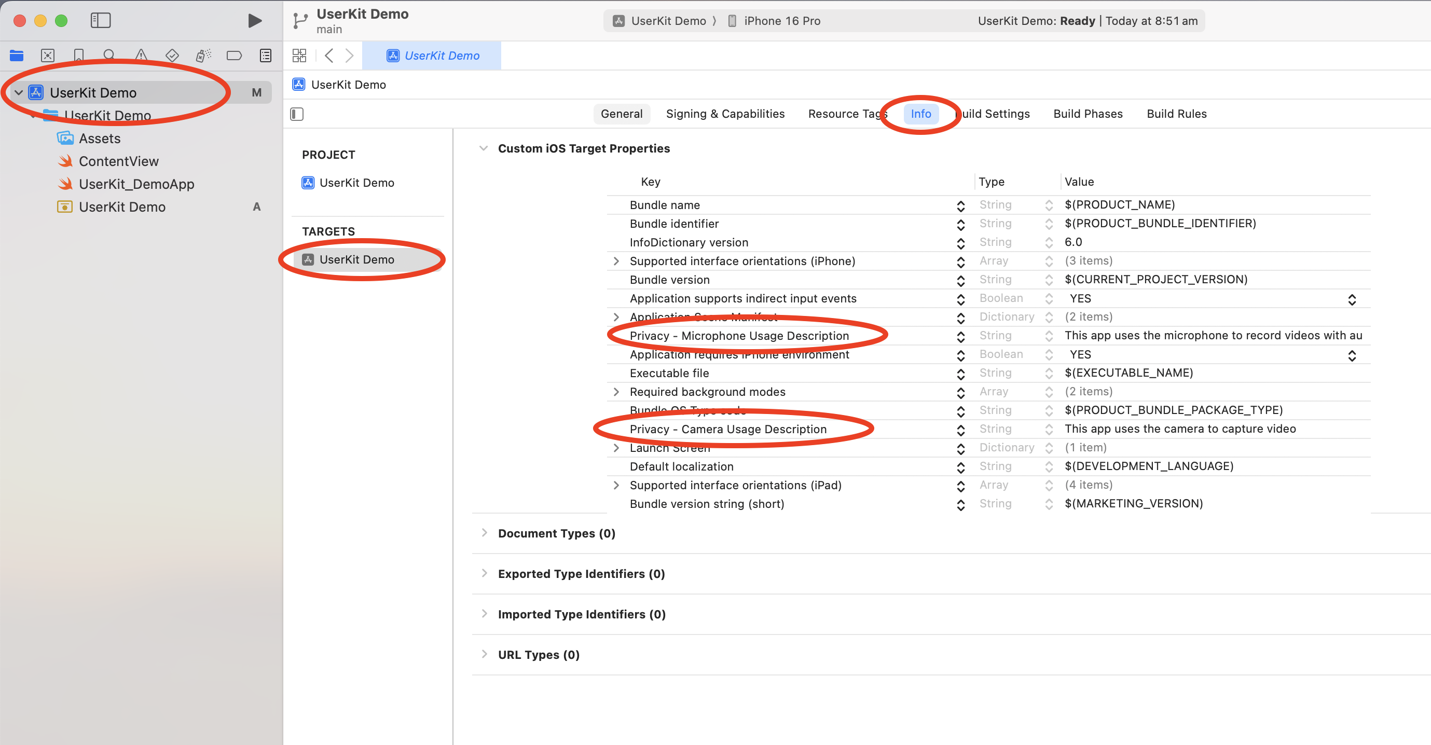Collapse Custom iOS Target Properties section

pos(483,148)
